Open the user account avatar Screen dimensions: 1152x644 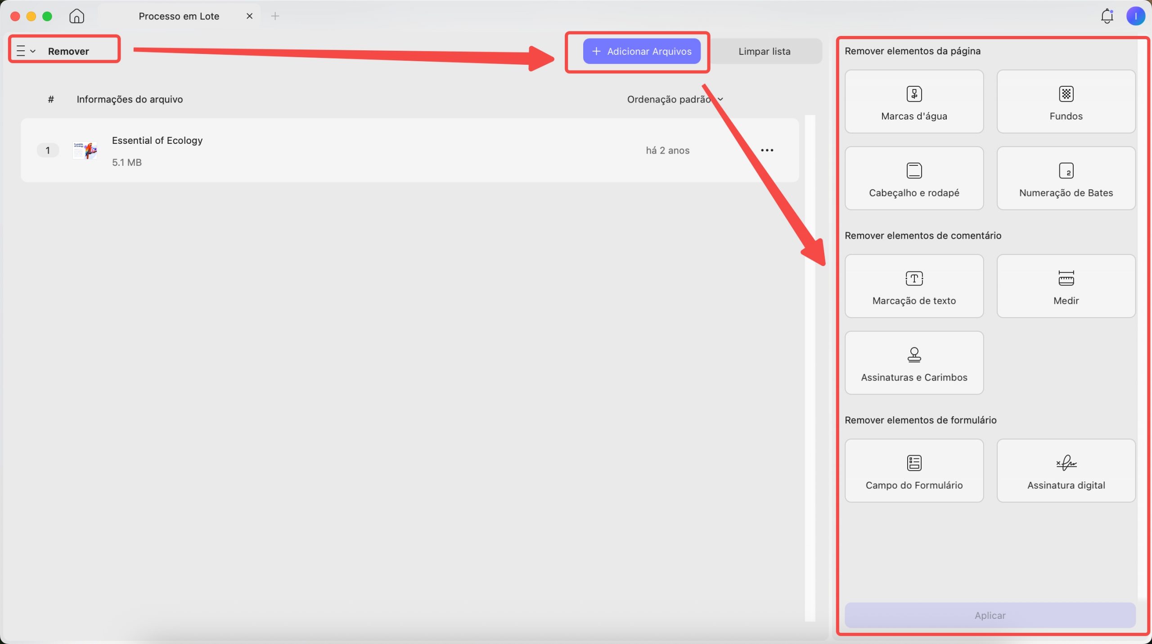(1135, 16)
